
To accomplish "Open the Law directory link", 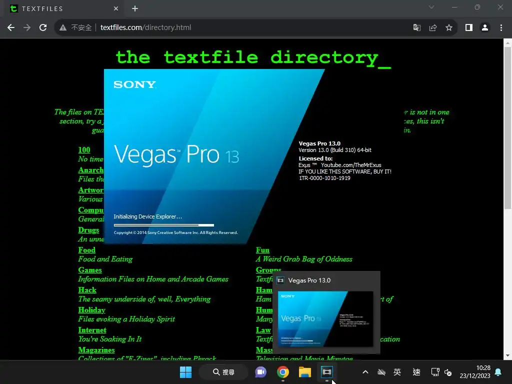I will click(x=263, y=330).
